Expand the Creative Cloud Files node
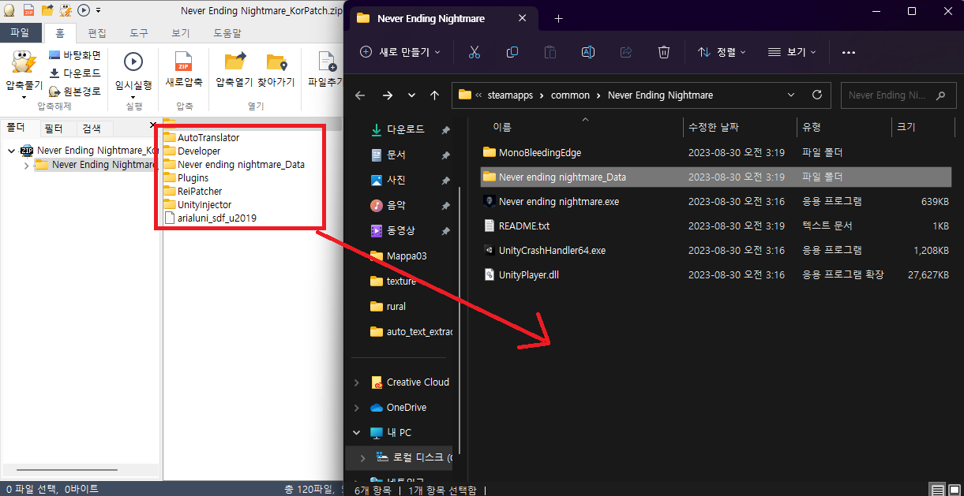964x496 pixels. [x=357, y=382]
